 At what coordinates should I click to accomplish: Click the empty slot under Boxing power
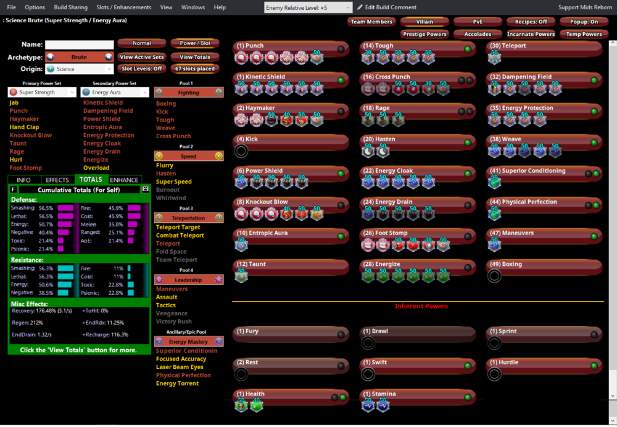pyautogui.click(x=494, y=276)
